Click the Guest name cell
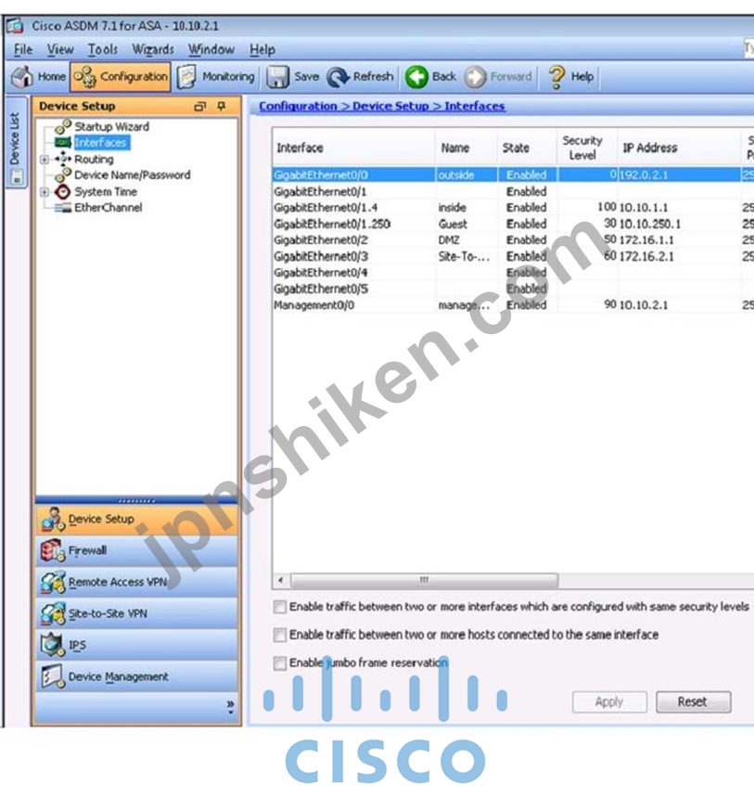Image resolution: width=754 pixels, height=786 pixels. point(466,224)
